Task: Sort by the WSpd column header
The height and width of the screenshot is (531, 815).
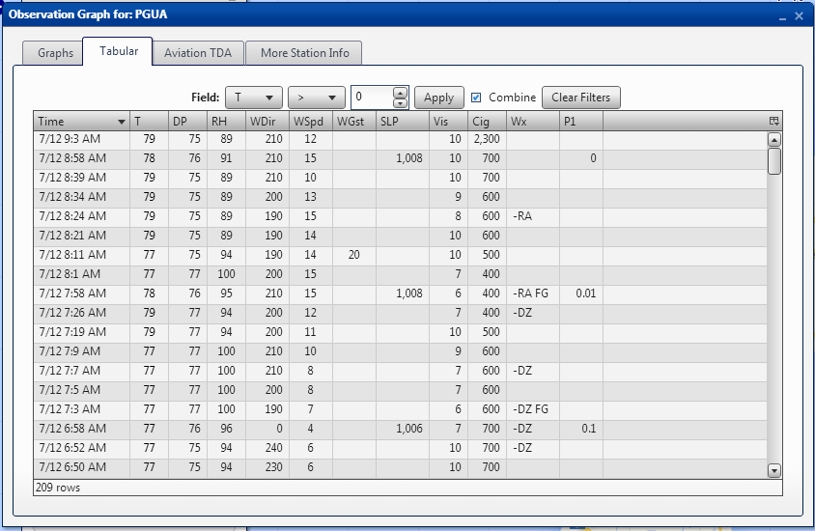Action: tap(309, 122)
